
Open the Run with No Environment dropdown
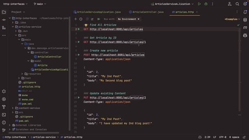(x=128, y=19)
